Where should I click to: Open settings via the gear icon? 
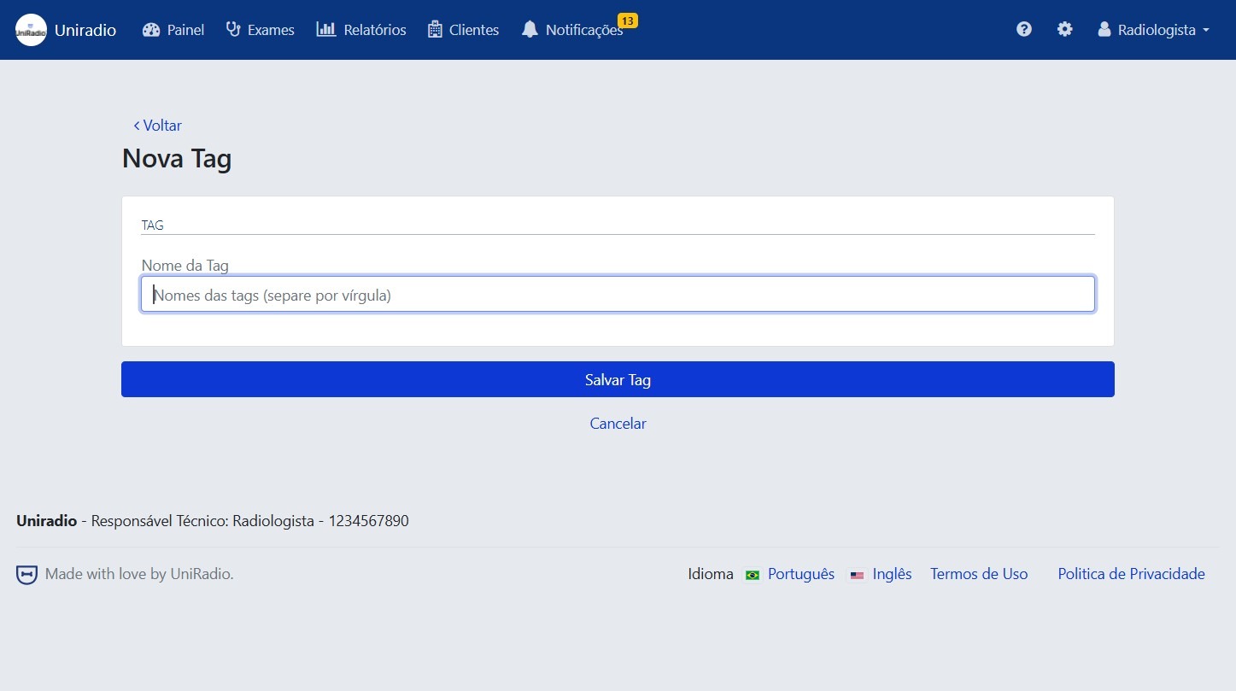pyautogui.click(x=1064, y=30)
